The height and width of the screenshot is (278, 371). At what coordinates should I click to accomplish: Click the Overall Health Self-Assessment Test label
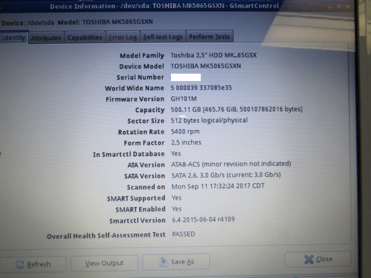(106, 235)
